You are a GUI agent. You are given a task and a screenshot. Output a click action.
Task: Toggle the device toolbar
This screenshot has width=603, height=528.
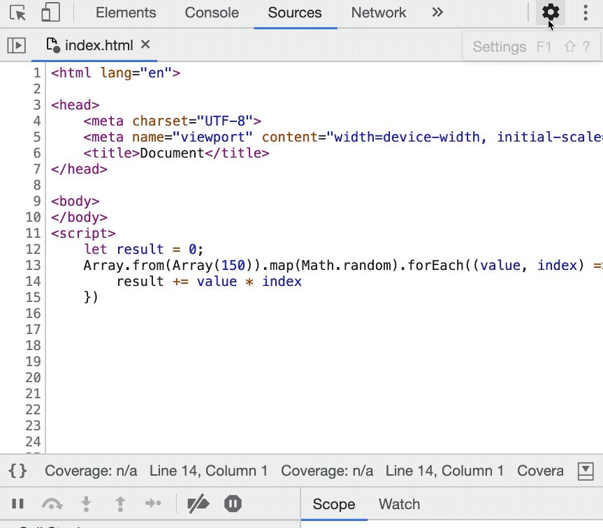tap(50, 13)
